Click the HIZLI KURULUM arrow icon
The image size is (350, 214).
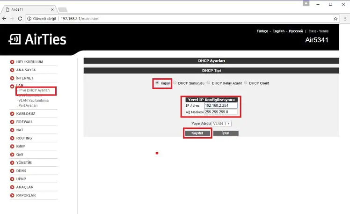pyautogui.click(x=12, y=62)
